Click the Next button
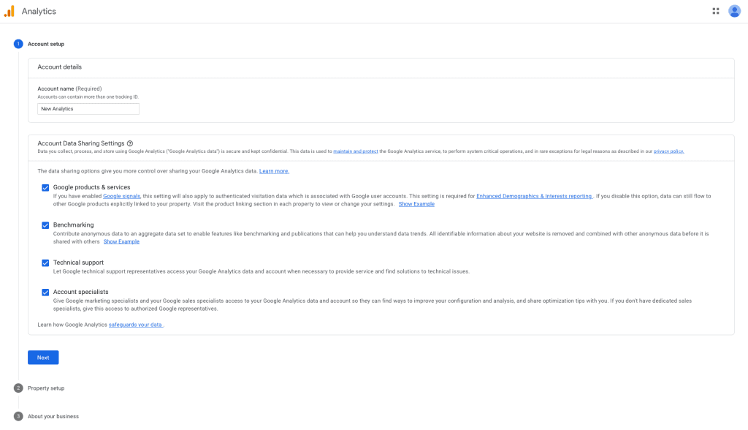This screenshot has width=748, height=430. 43,357
